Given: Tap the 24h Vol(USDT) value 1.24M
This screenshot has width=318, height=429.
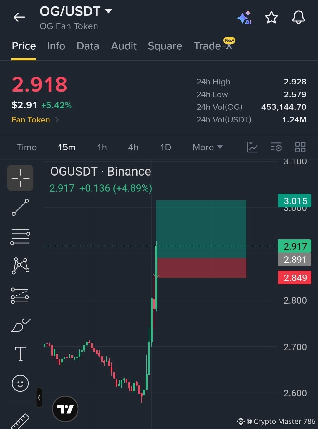Looking at the screenshot, I should pos(294,120).
